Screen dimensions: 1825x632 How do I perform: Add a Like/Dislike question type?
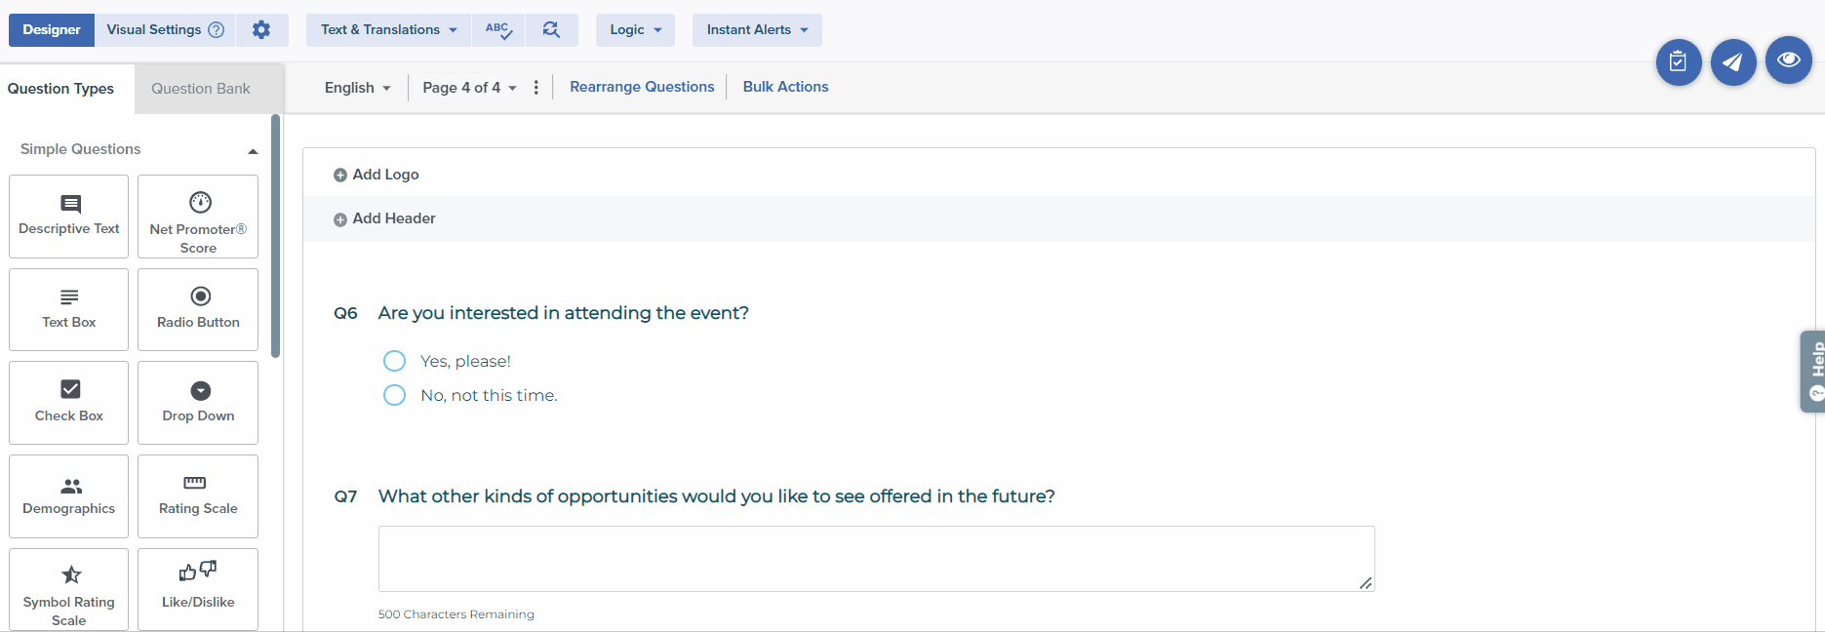click(198, 589)
